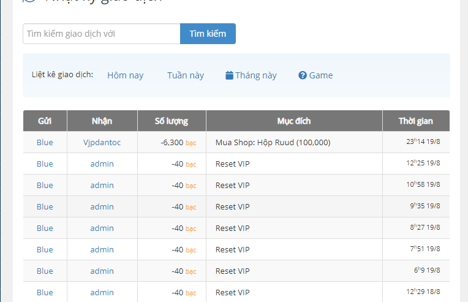This screenshot has height=302, width=468.
Task: Click the question mark icon beside Game
Action: point(302,75)
